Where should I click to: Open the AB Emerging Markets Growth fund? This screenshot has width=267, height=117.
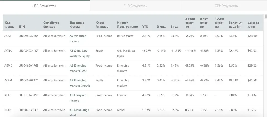click(80, 83)
